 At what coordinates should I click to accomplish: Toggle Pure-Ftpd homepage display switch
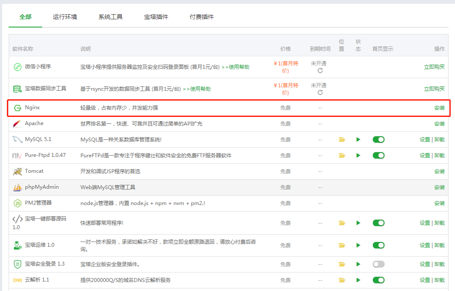379,156
